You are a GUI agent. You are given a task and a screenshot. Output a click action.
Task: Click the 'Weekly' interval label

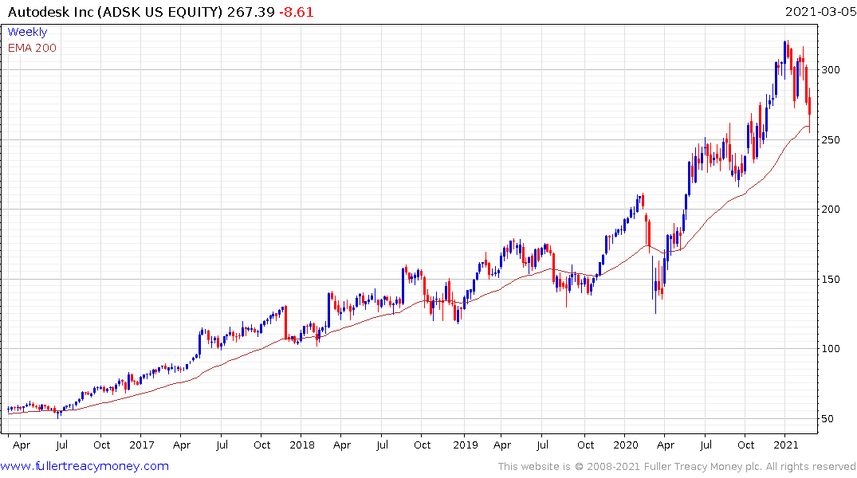[27, 32]
